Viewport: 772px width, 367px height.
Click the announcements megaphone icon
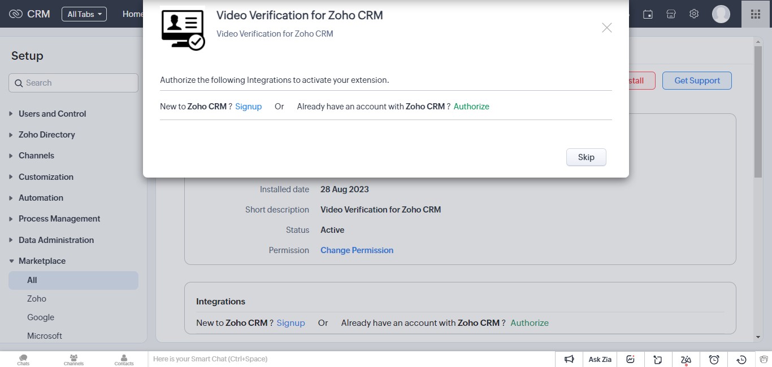pos(569,359)
